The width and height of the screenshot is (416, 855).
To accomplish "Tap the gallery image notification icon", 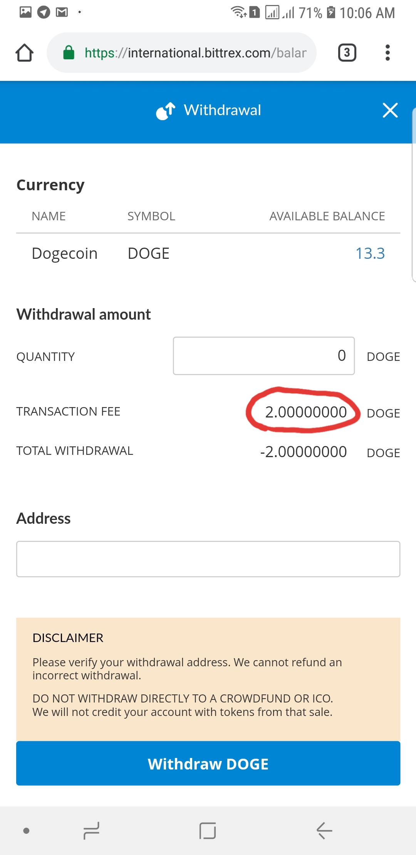I will [x=25, y=12].
